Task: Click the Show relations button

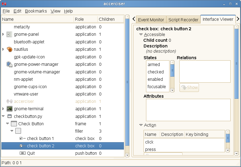Action: click(189, 88)
